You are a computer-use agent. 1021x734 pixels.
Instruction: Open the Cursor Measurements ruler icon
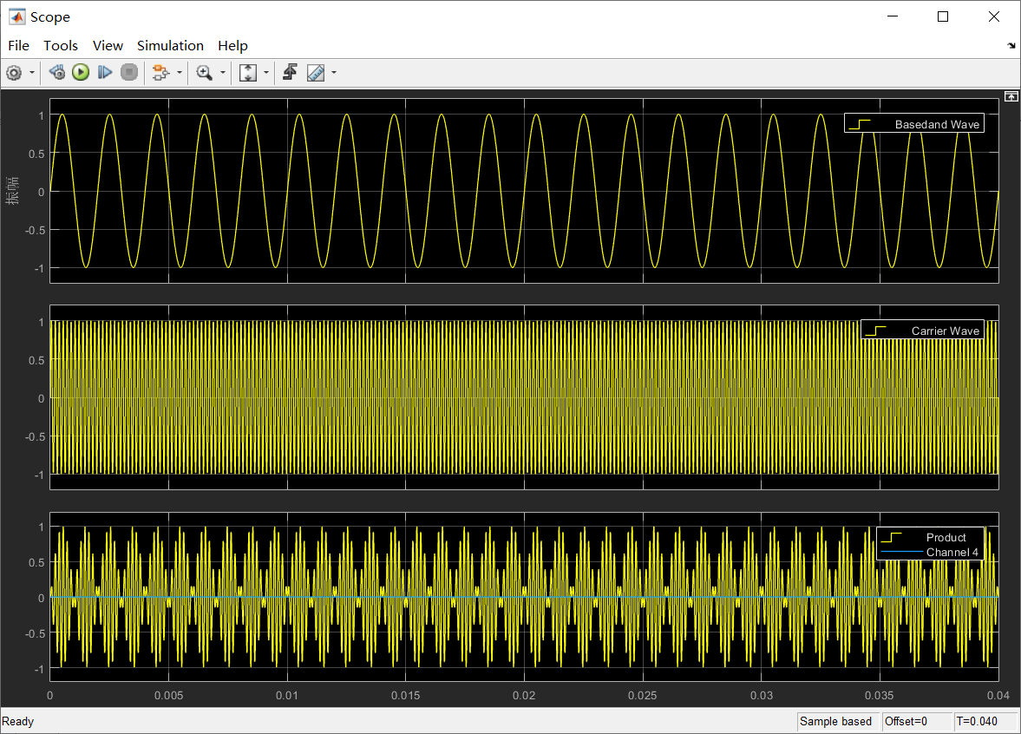(x=316, y=73)
